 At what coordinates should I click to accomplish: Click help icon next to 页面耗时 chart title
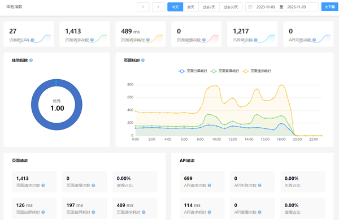pos(143,61)
